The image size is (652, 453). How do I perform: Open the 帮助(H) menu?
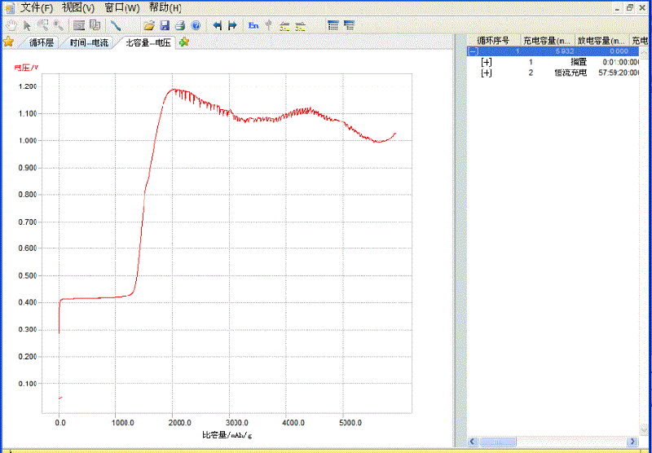pyautogui.click(x=165, y=7)
